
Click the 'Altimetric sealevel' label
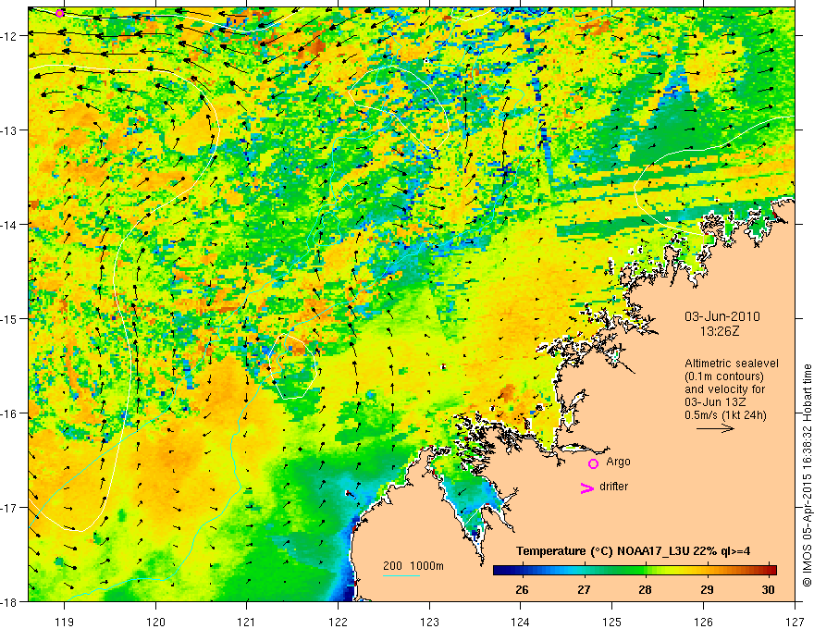click(x=732, y=364)
